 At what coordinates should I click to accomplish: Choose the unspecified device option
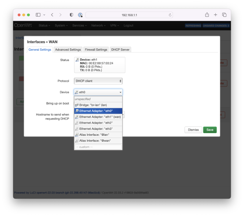click(x=98, y=99)
